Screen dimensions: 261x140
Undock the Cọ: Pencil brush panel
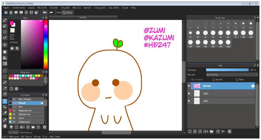(x=43, y=95)
